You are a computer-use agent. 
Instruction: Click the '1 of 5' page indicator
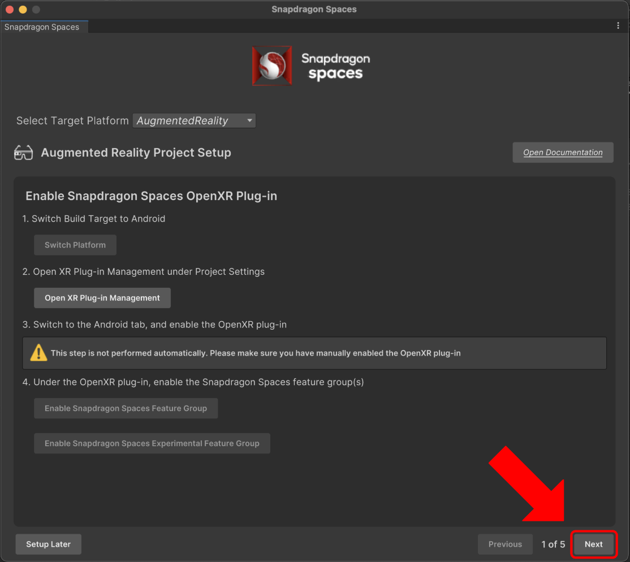coord(553,544)
